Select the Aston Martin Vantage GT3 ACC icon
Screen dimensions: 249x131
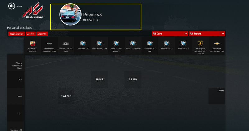point(49,43)
